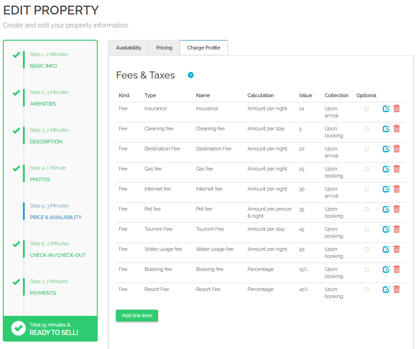417x349 pixels.
Task: Click the Add line item button
Action: point(137,316)
